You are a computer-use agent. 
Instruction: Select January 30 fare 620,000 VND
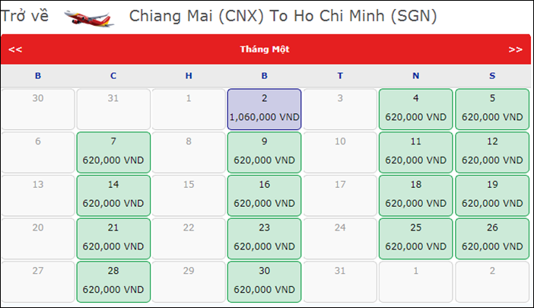[264, 282]
